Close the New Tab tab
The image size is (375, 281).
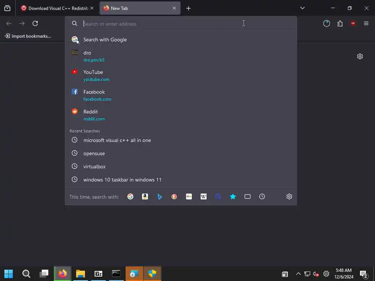(174, 8)
